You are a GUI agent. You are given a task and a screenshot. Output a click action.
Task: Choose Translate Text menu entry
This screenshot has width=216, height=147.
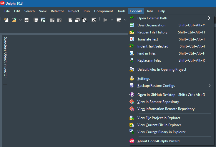click(x=171, y=39)
